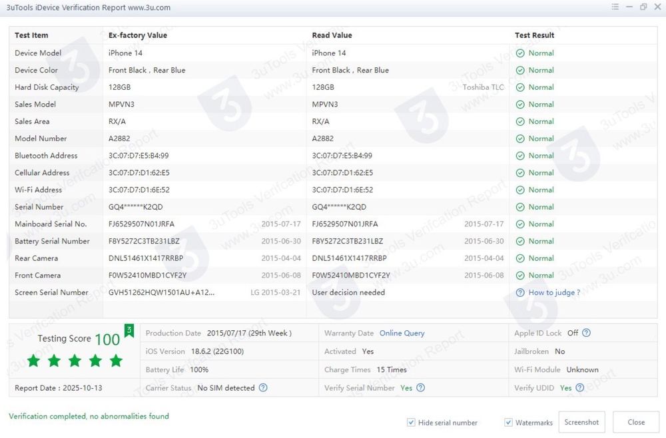
Task: Click read Cellular address 3C:07:D7:D1:62:E5
Action: click(x=342, y=173)
